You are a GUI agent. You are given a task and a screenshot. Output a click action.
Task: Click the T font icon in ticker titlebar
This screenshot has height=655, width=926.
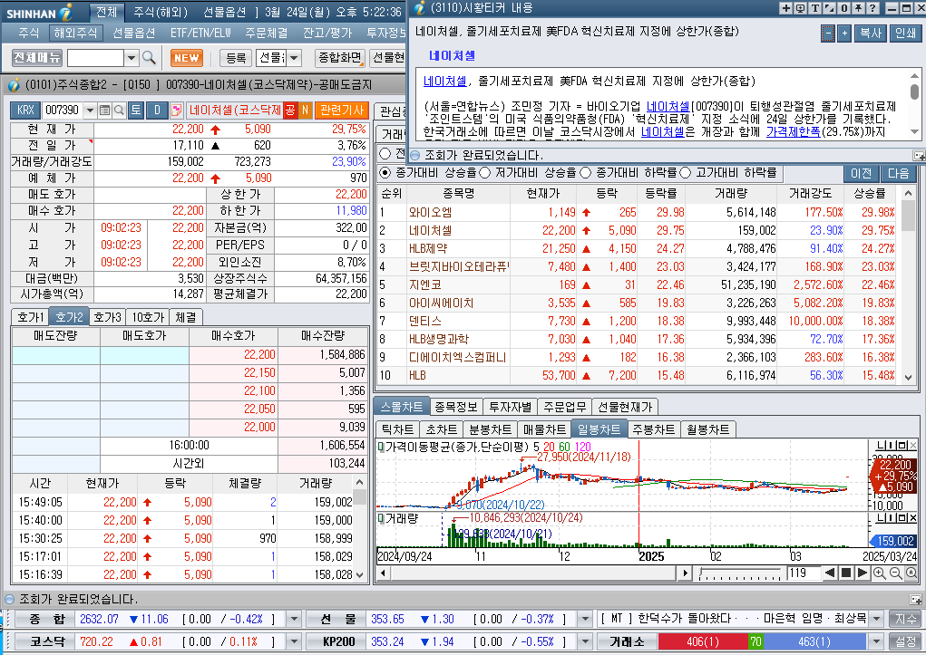tap(815, 7)
